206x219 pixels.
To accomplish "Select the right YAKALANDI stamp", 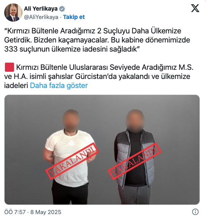I will pos(135,161).
